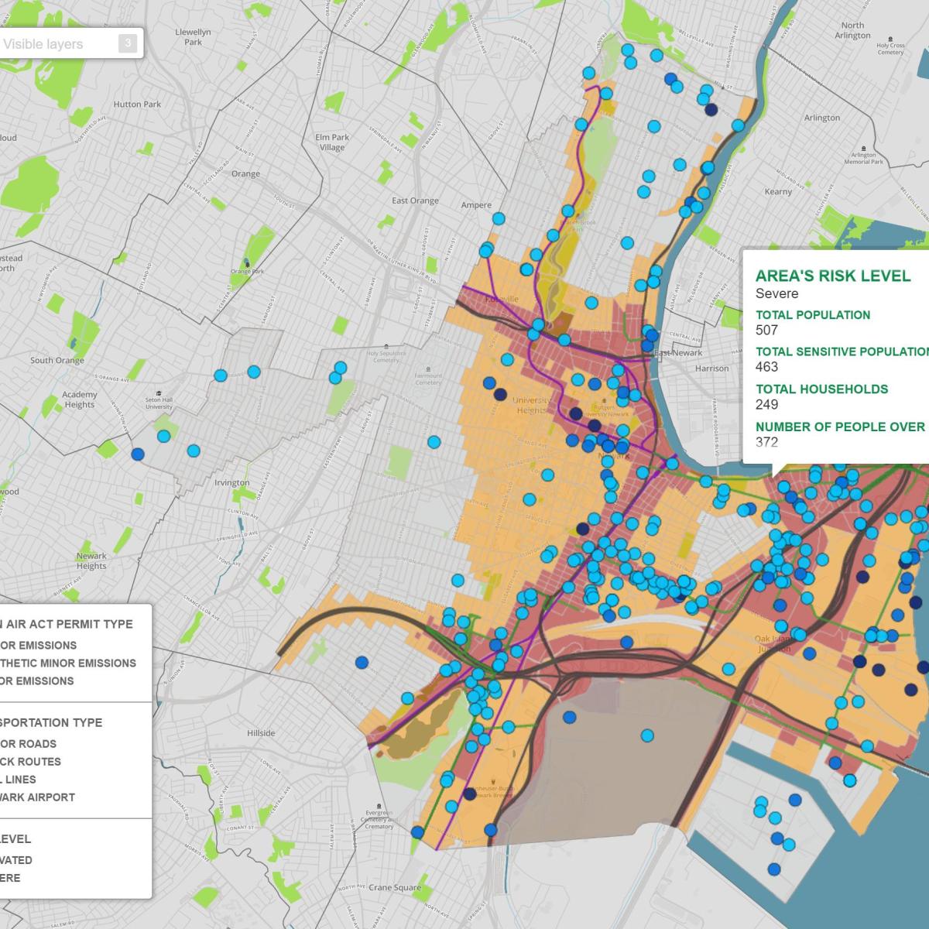
Task: Toggle the Major Roads legend layer
Action: 54,743
